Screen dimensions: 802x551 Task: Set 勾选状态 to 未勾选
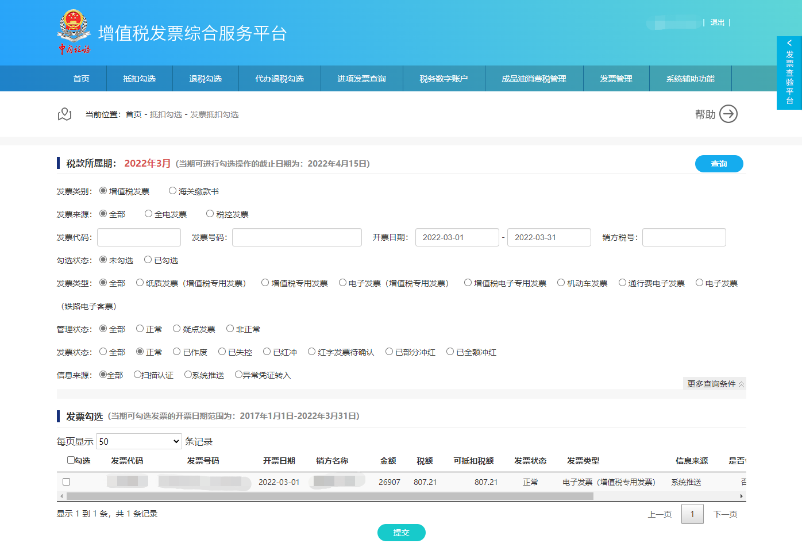(103, 260)
